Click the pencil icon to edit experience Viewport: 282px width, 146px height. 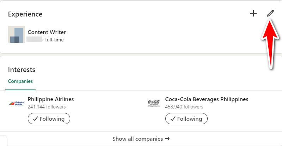click(x=270, y=14)
